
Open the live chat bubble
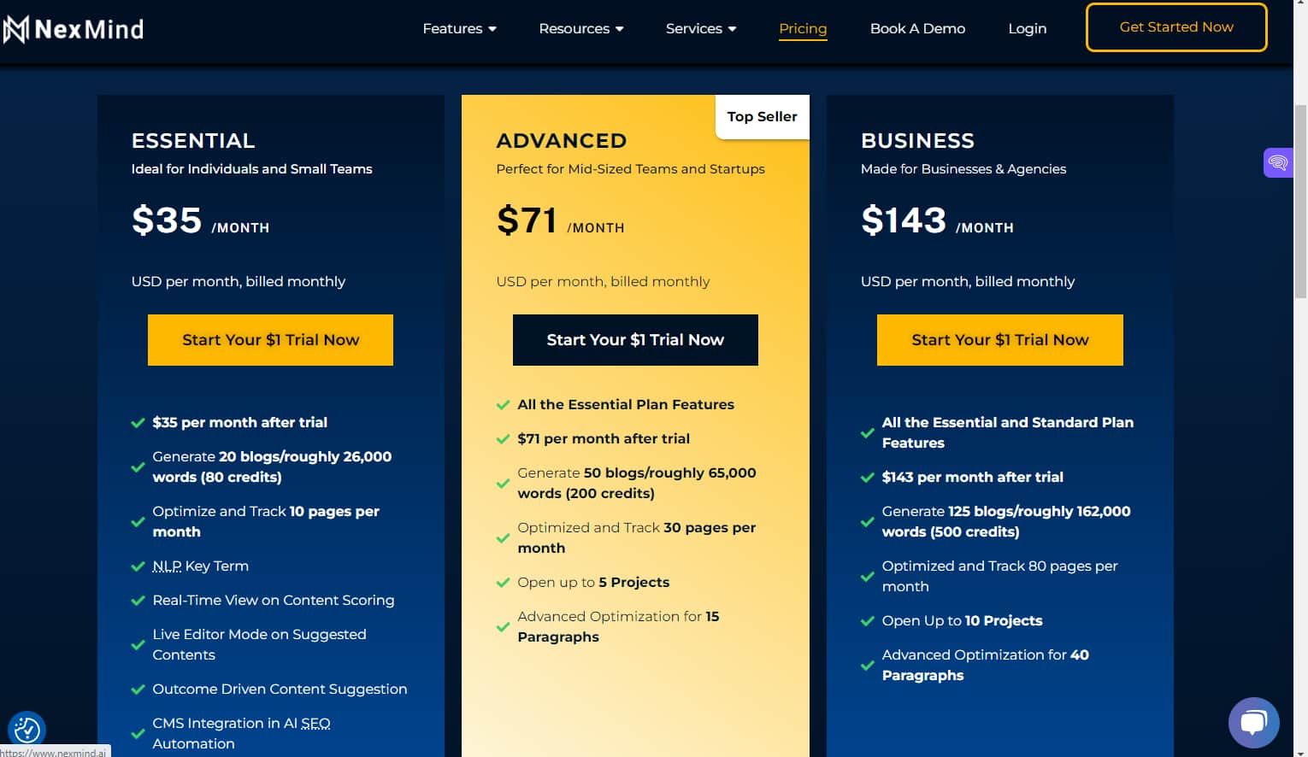[1253, 722]
